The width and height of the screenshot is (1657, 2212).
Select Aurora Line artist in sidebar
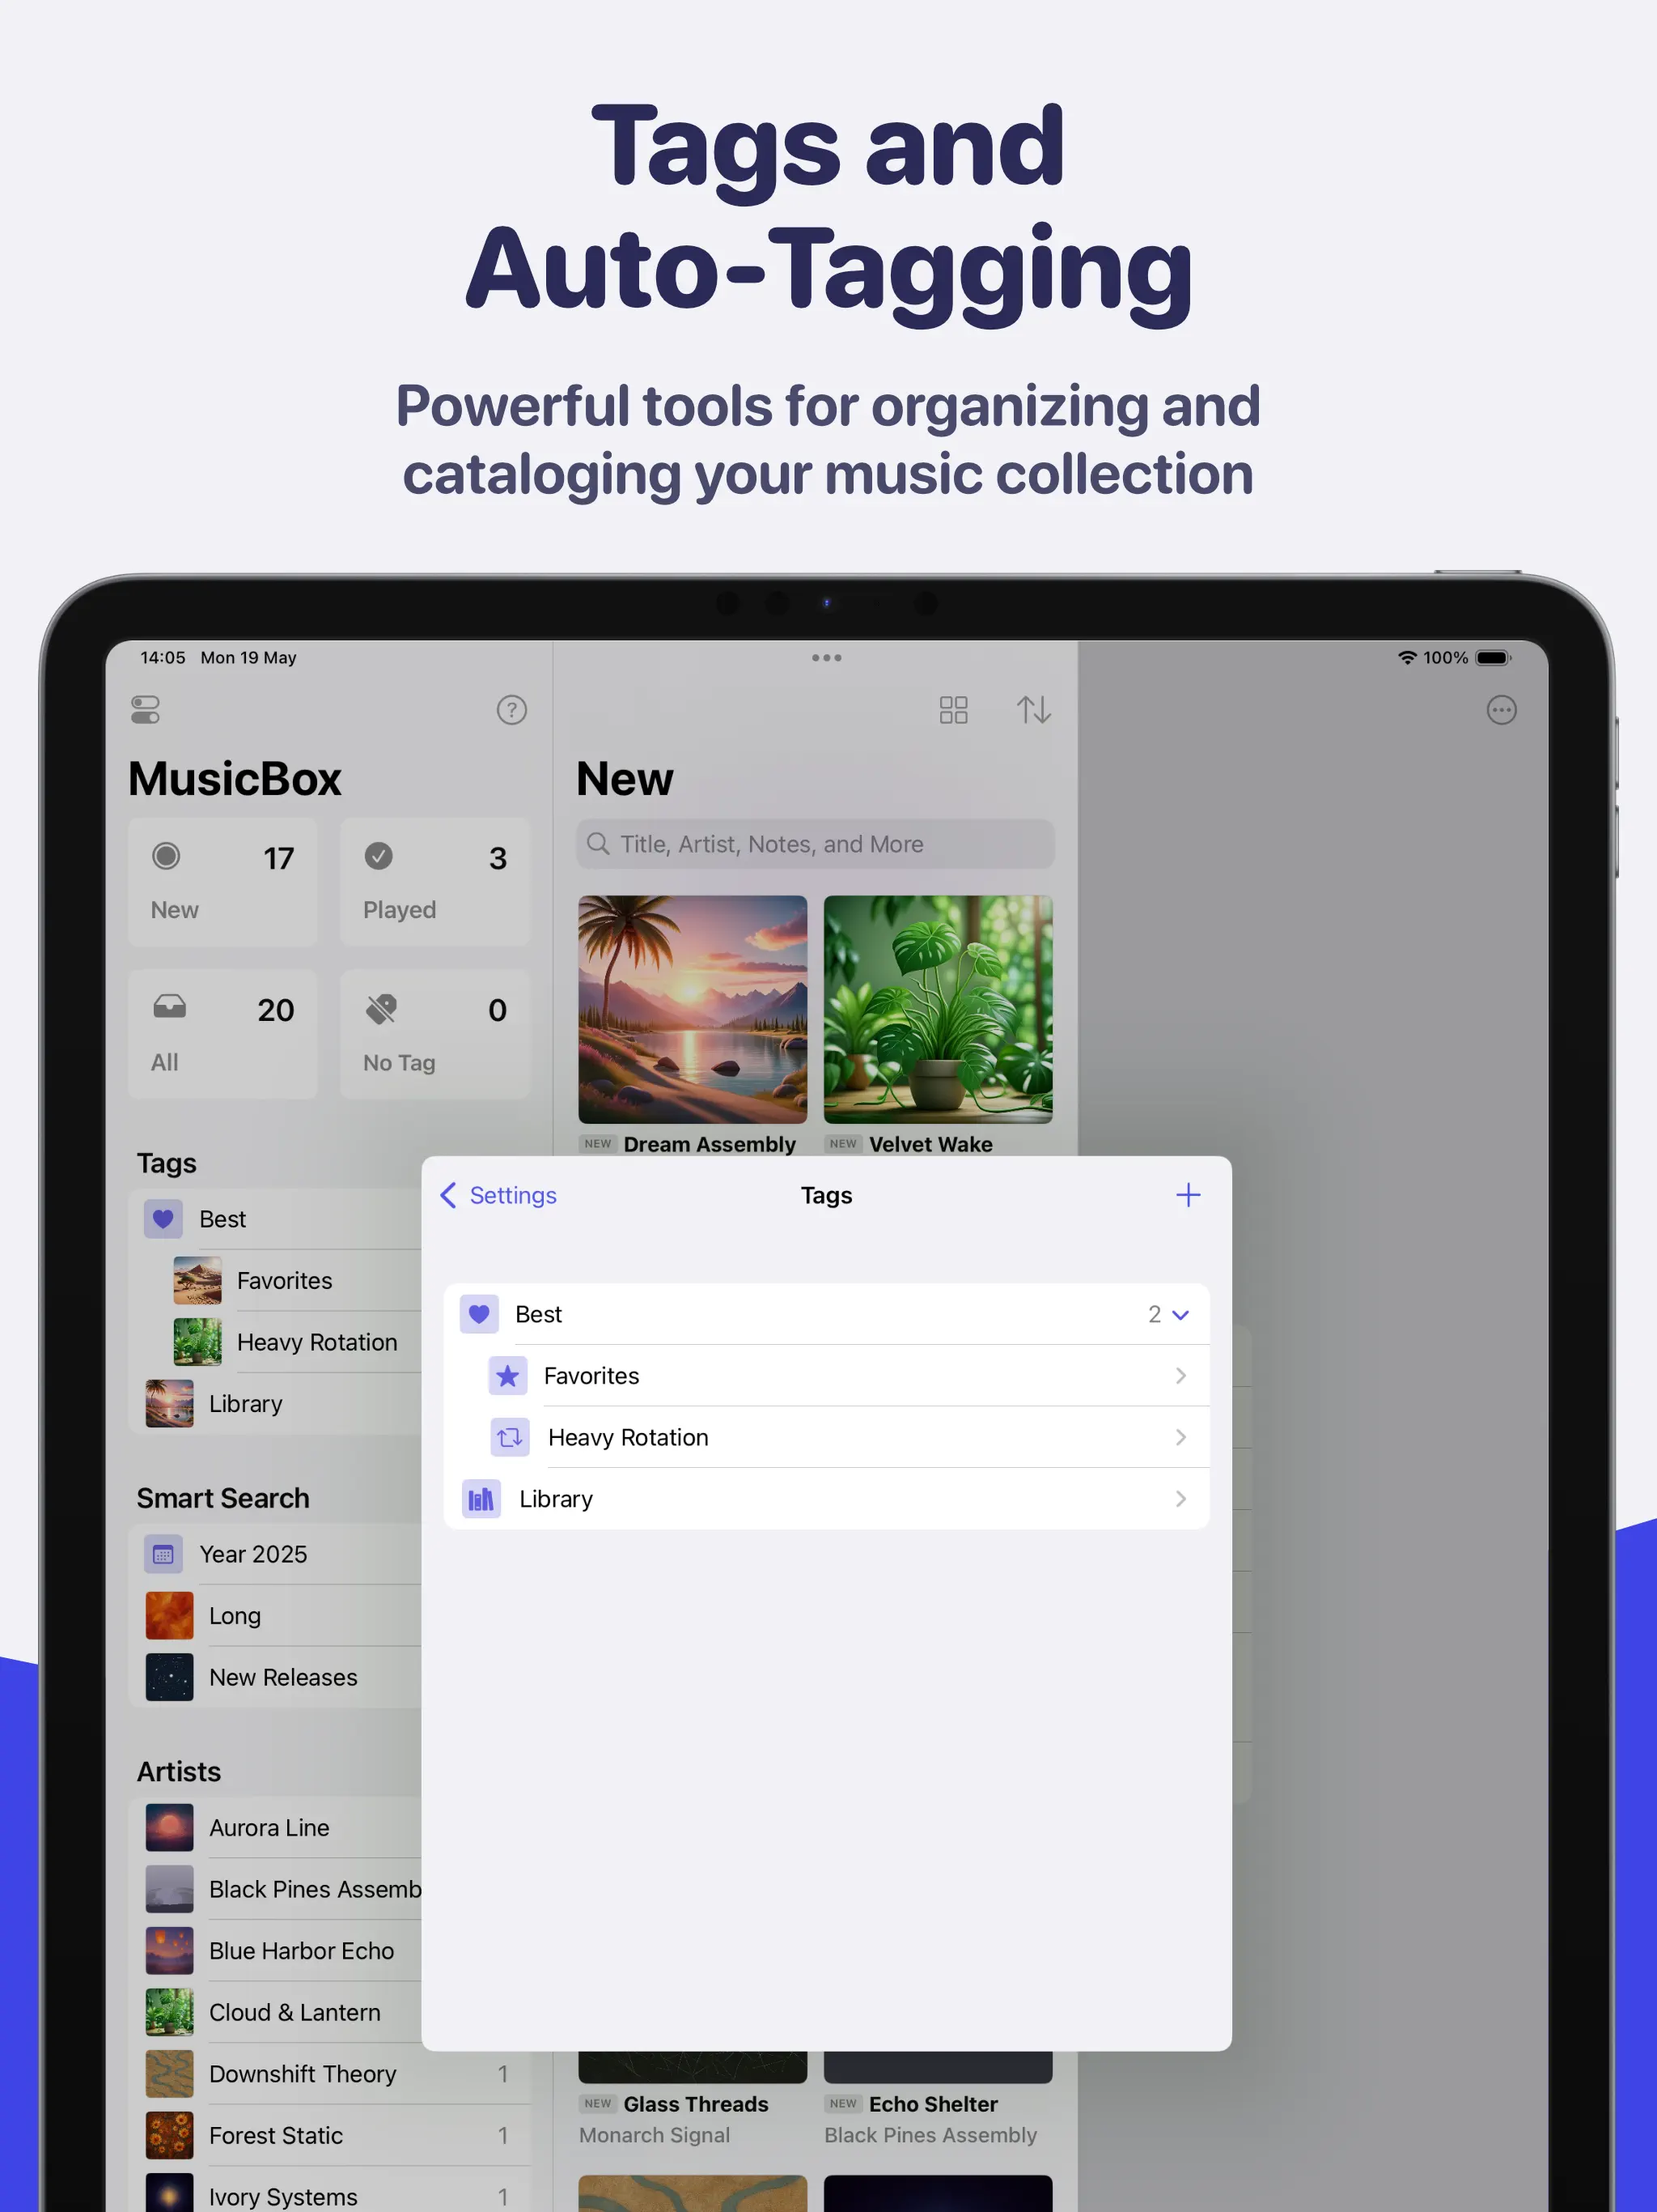click(x=269, y=1828)
